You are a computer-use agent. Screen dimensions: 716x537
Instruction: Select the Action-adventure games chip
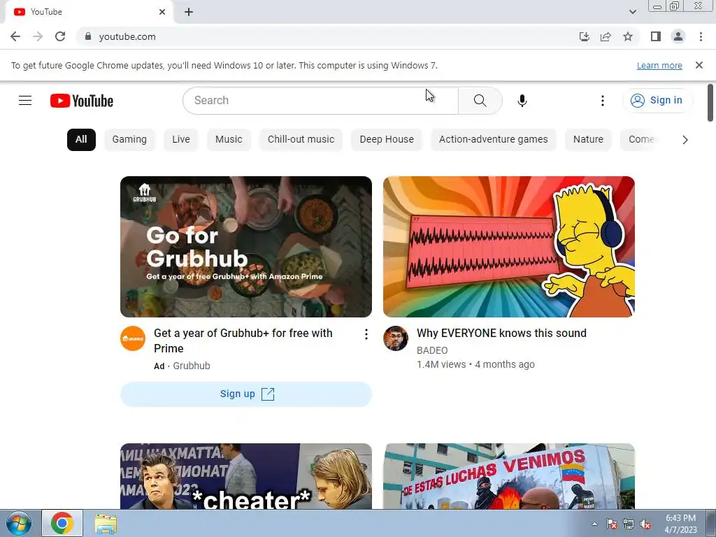(493, 140)
